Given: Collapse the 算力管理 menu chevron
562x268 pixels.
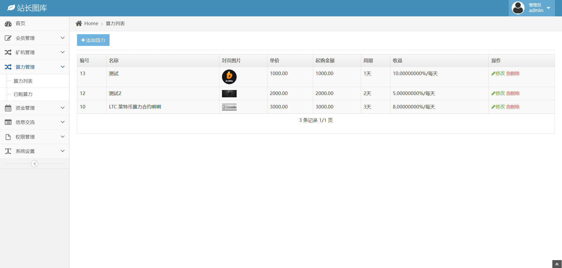Looking at the screenshot, I should click(62, 67).
